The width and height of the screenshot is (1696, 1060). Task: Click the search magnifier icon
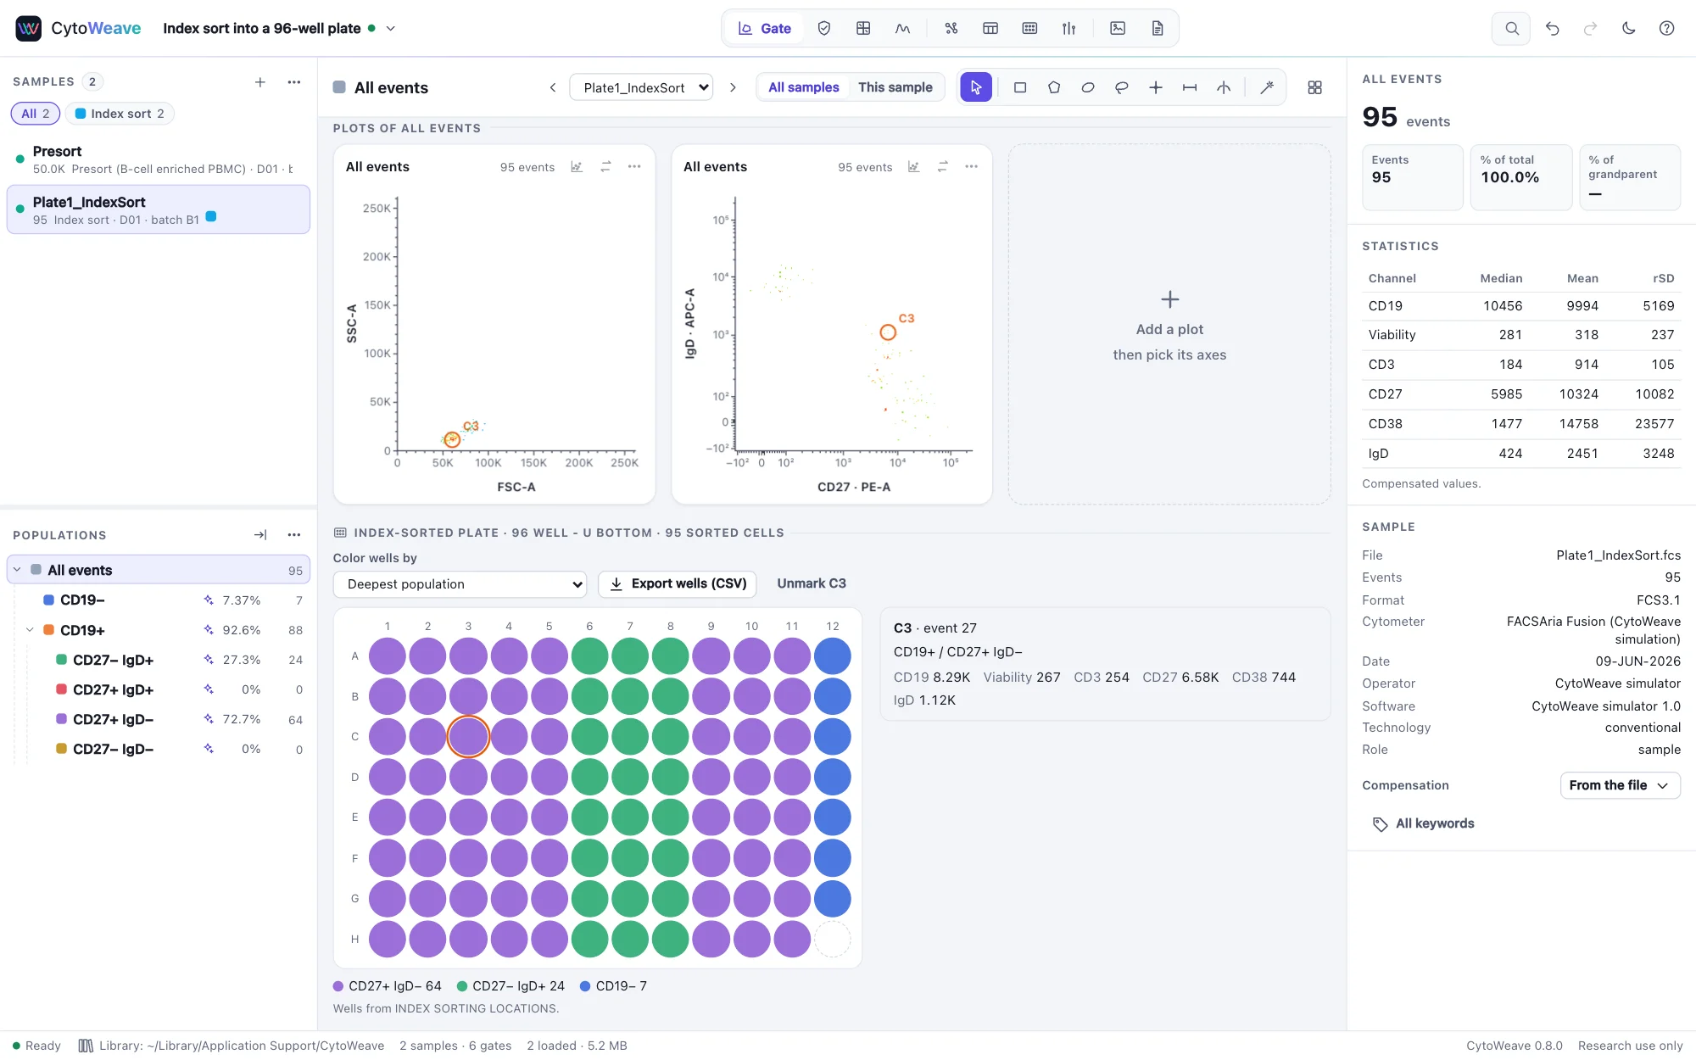1511,28
